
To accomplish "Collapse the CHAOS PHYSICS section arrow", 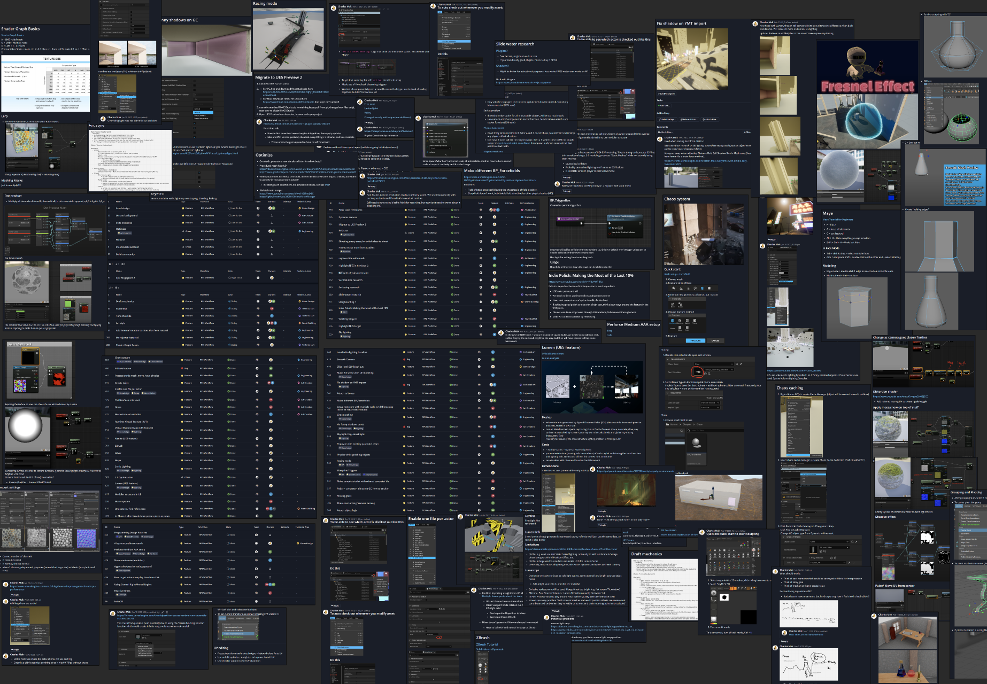I will [x=668, y=359].
